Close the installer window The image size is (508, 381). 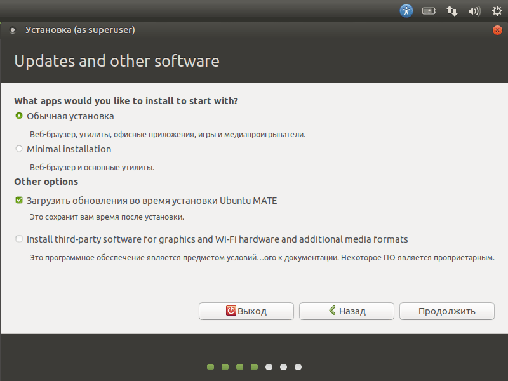[498, 29]
